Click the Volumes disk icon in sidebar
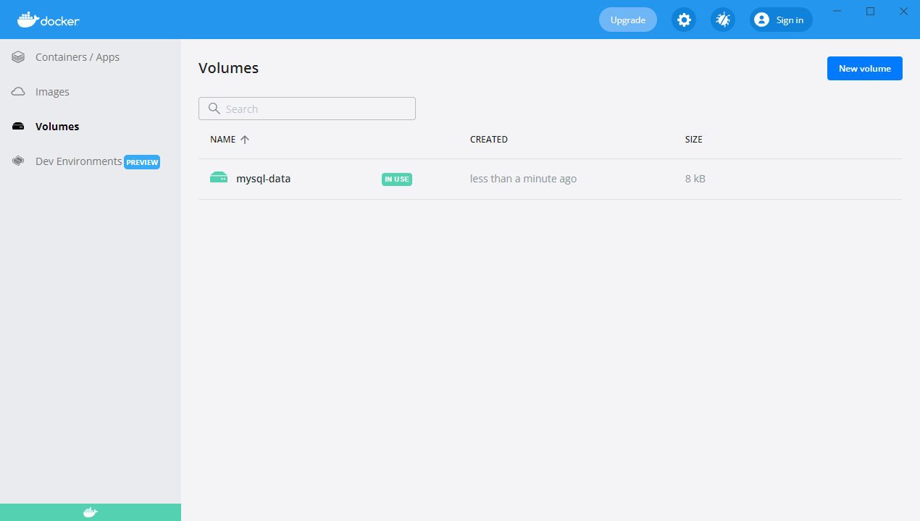This screenshot has width=920, height=521. (18, 127)
